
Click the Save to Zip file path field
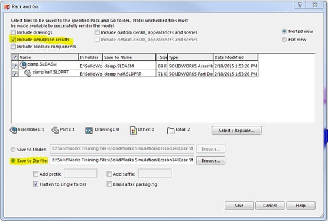[122, 160]
